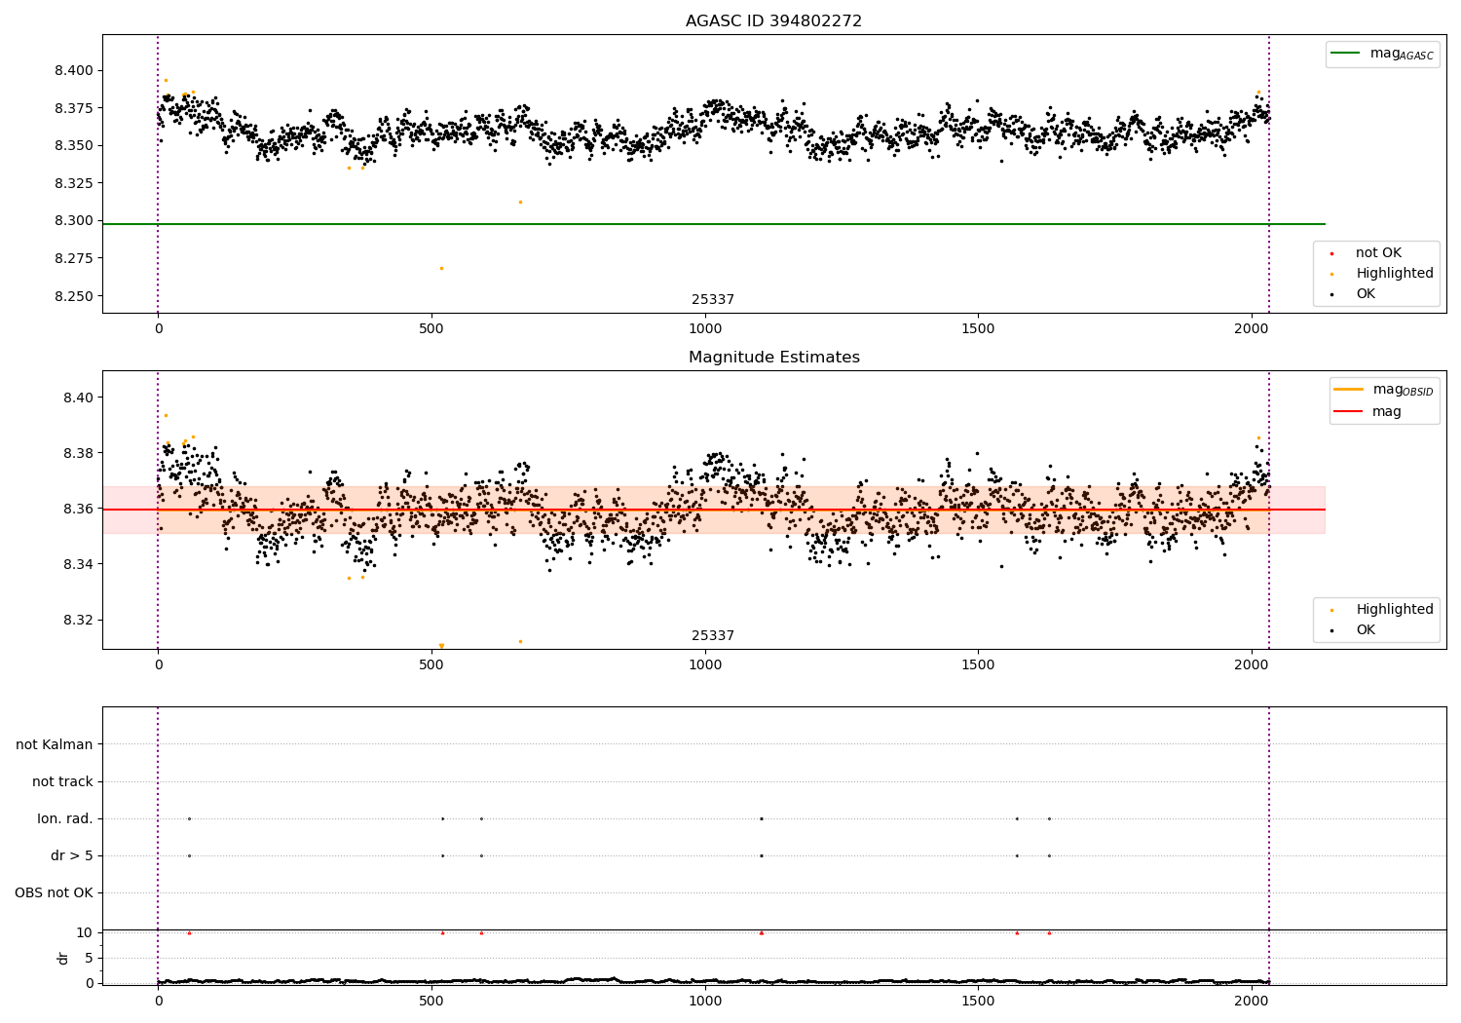
Task: Click the "dr > 5" axis label
Action: pyautogui.click(x=72, y=856)
